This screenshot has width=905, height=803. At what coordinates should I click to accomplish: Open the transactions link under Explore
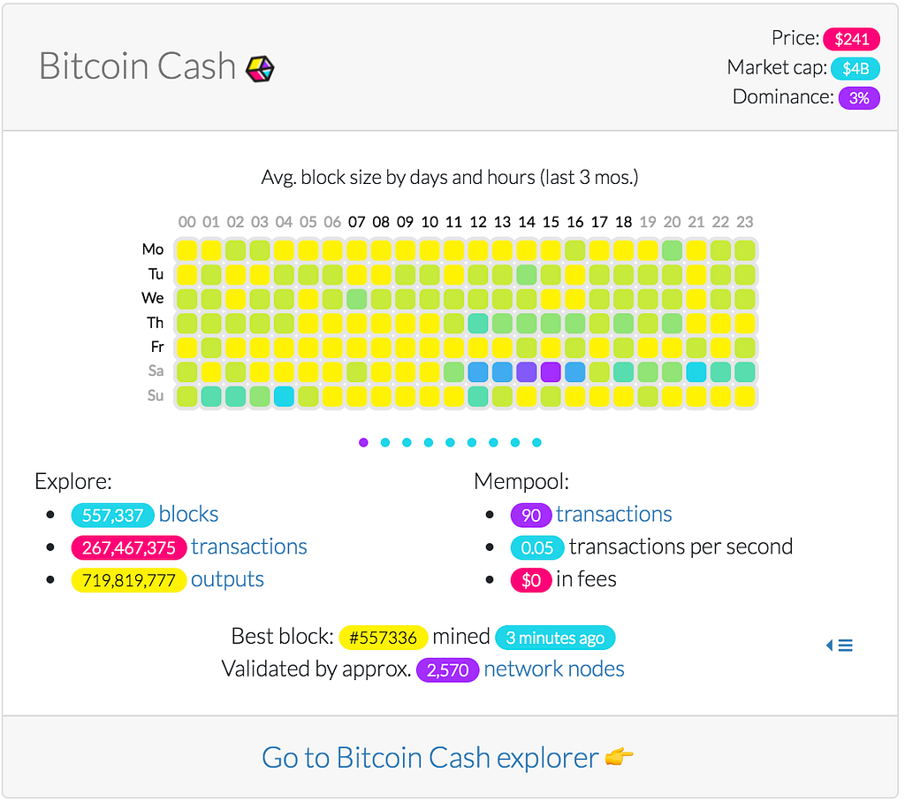[248, 547]
